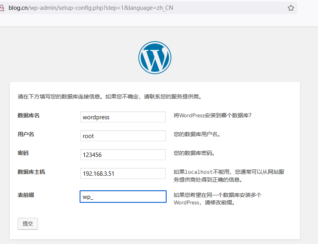Image resolution: width=318 pixels, height=244 pixels.
Task: Open the WordPress logo link
Action: click(x=155, y=58)
